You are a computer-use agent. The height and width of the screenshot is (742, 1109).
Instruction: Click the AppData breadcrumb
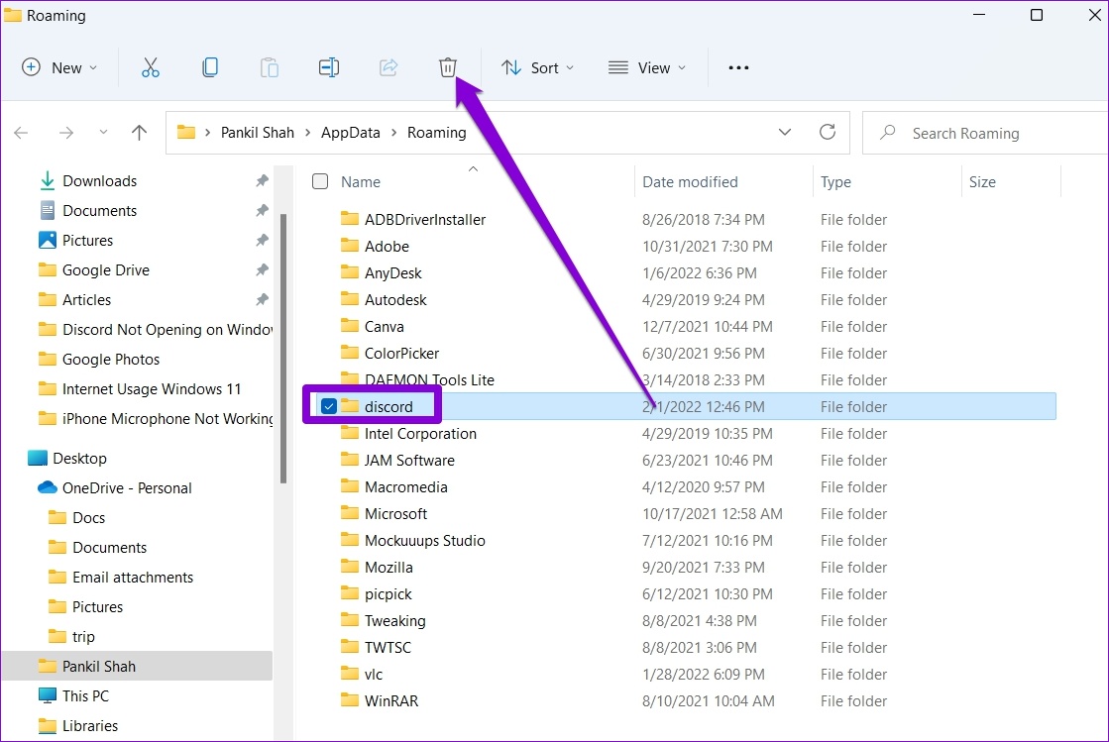[350, 132]
